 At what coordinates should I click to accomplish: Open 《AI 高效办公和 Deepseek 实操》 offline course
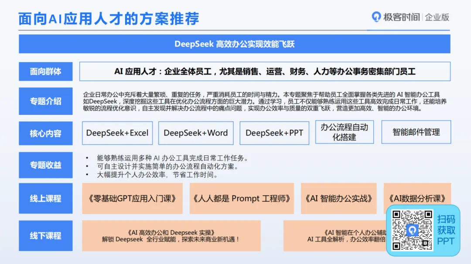point(171,236)
